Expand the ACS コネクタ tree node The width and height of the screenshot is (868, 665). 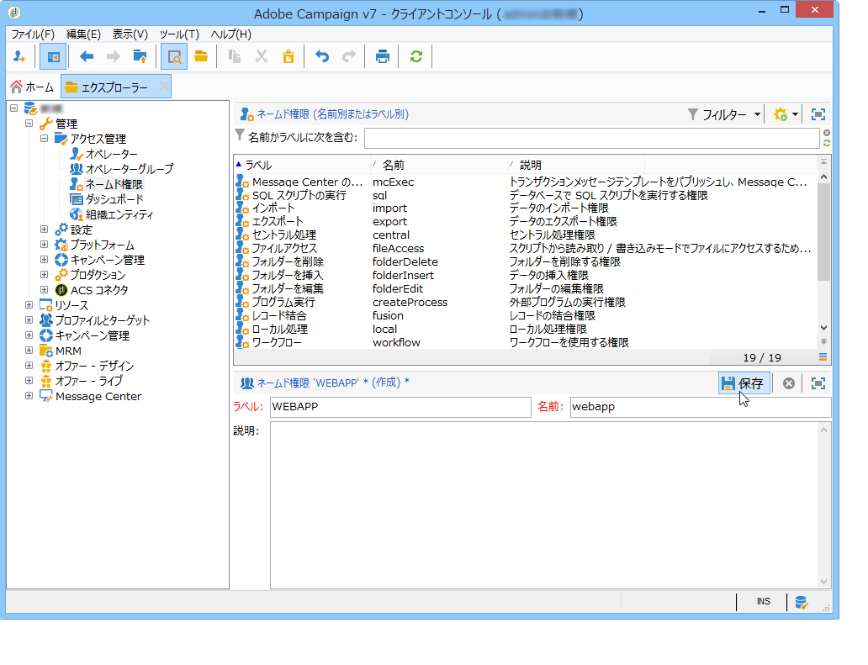click(x=45, y=289)
